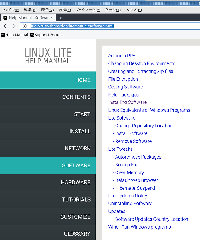Open the Getting Software link
Screen dimensions: 200x240
coord(126,87)
